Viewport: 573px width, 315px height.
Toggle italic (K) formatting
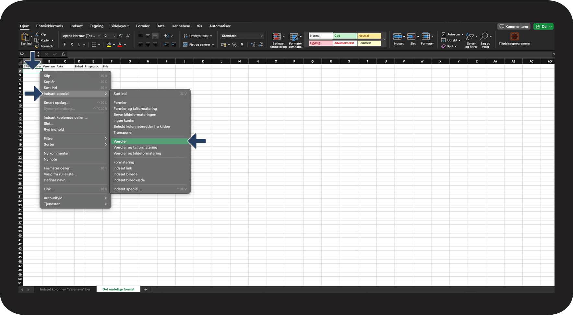click(72, 45)
